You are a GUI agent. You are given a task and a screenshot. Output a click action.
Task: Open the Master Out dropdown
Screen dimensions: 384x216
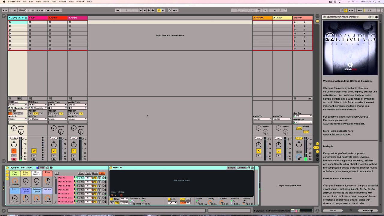pos(302,122)
